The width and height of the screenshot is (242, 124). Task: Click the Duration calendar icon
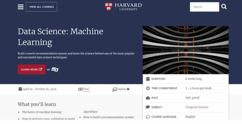coord(148,79)
